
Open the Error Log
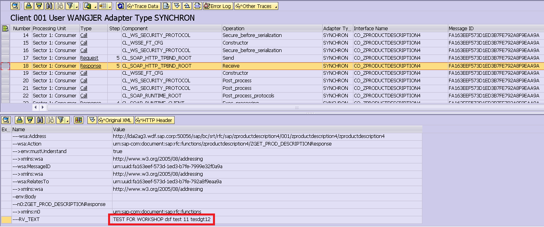pos(218,6)
